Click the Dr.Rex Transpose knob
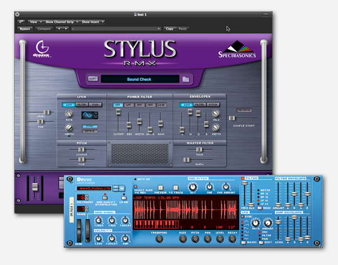The height and width of the screenshot is (265, 338). (x=159, y=239)
